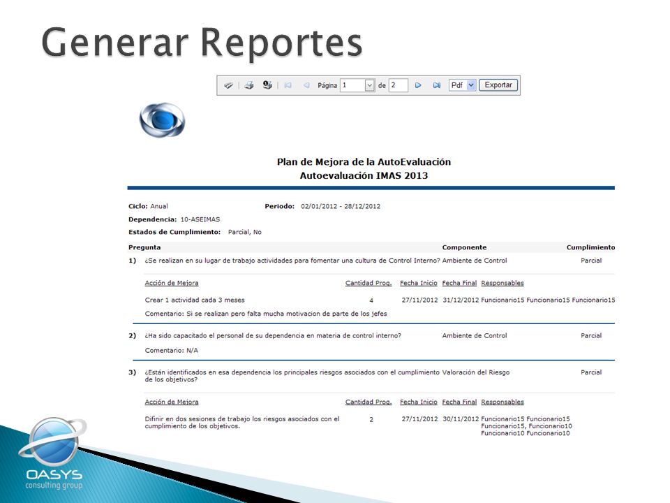Click 'Crear 1 actividad cada 3 meses'
Viewport: 670px width, 503px height.
[x=195, y=300]
